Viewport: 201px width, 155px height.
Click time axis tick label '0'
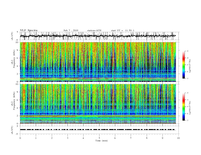(20, 138)
